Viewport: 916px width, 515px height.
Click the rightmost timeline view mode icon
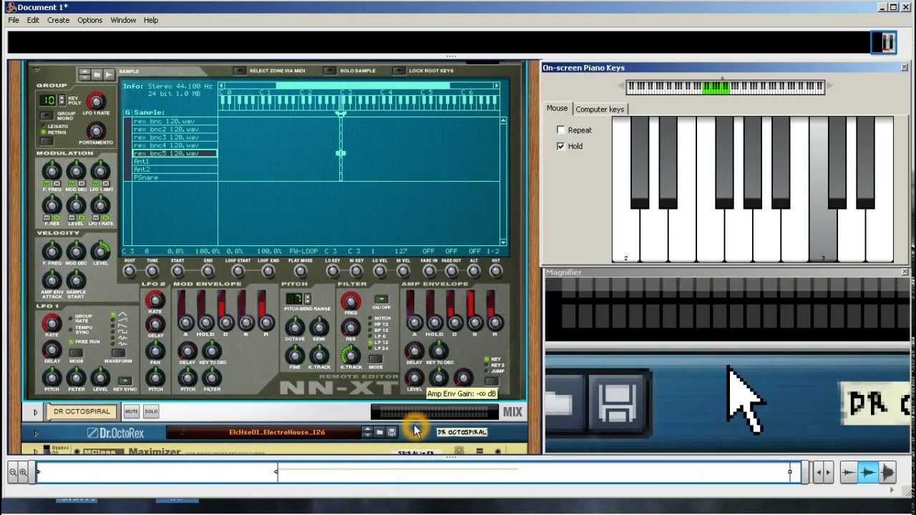pyautogui.click(x=887, y=472)
